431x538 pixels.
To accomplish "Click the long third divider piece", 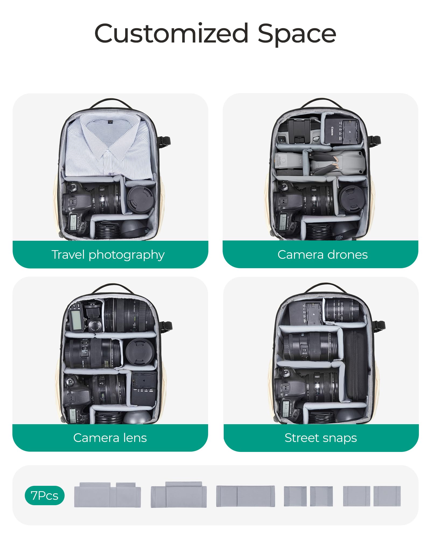I will 246,496.
